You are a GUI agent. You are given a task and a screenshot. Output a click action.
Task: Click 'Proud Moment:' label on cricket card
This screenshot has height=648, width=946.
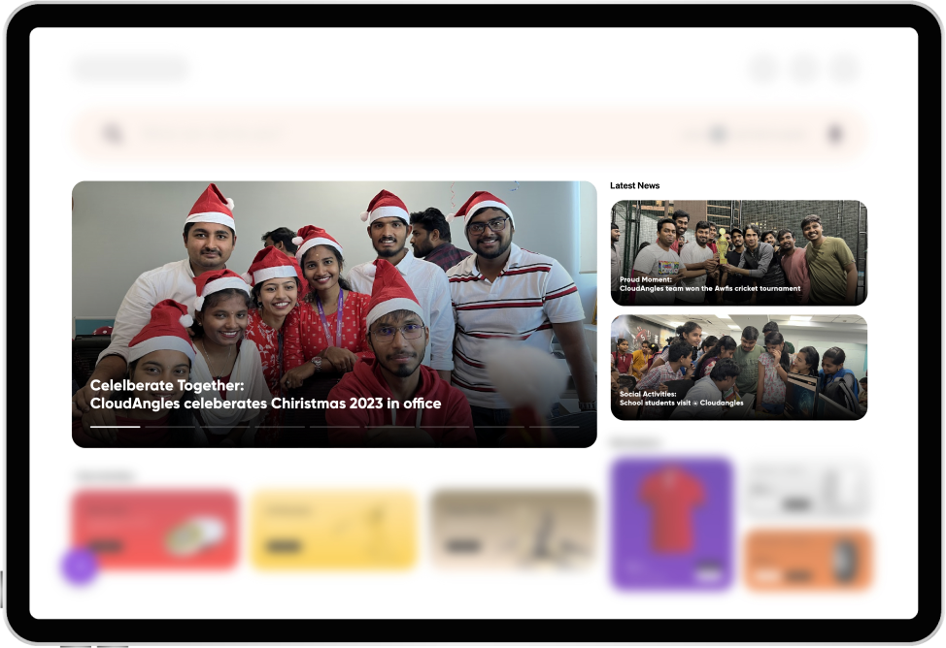(646, 279)
